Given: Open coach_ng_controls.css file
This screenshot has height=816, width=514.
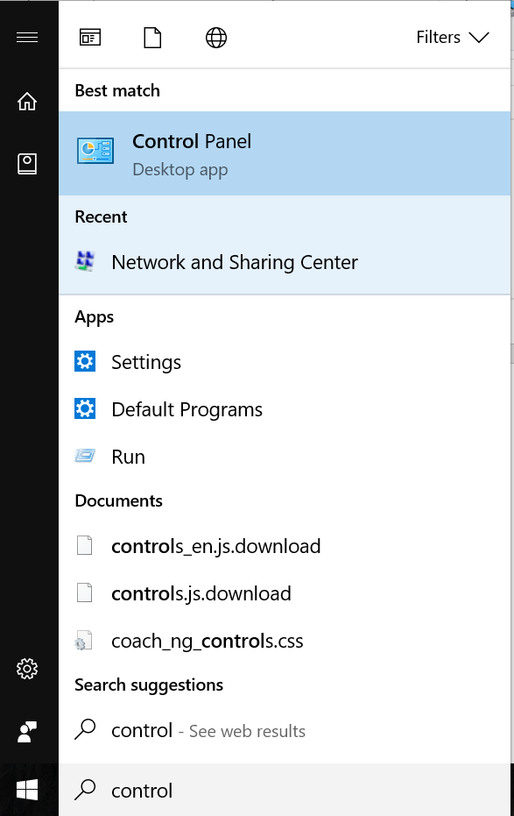Looking at the screenshot, I should (285, 642).
